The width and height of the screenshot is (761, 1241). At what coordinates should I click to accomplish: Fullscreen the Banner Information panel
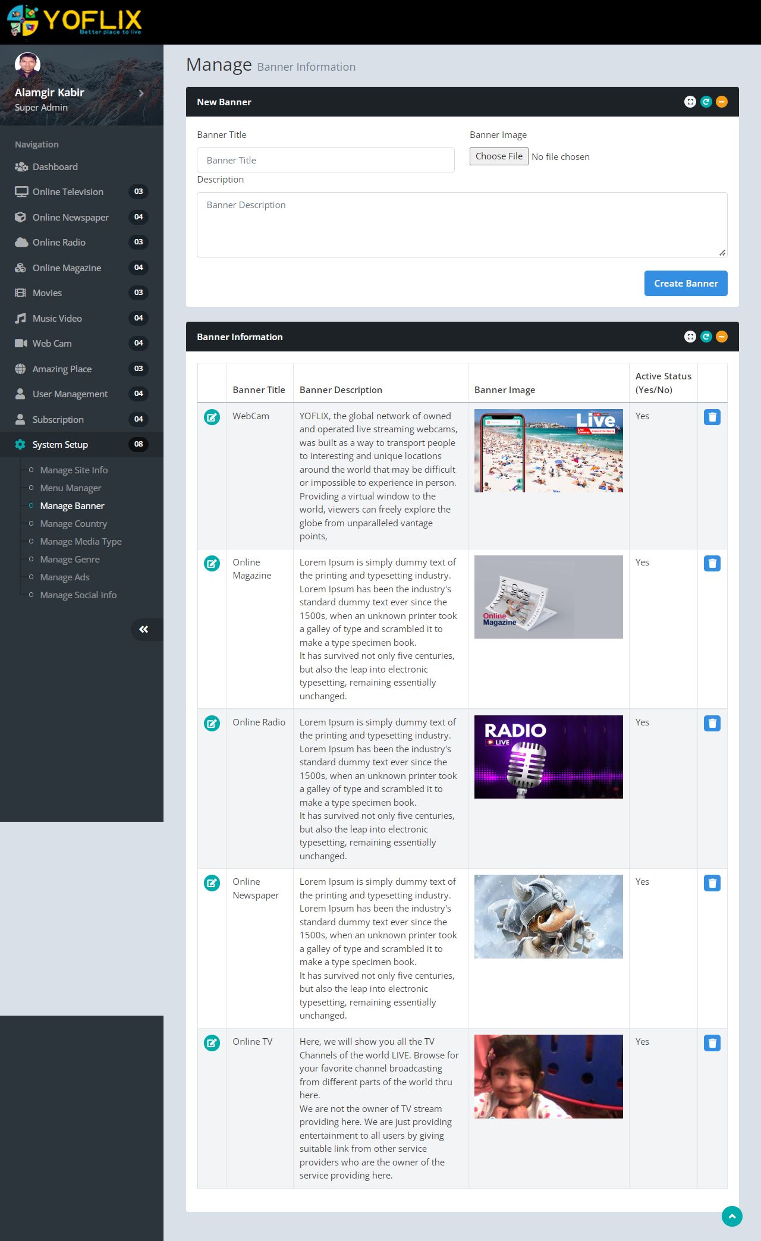[690, 337]
